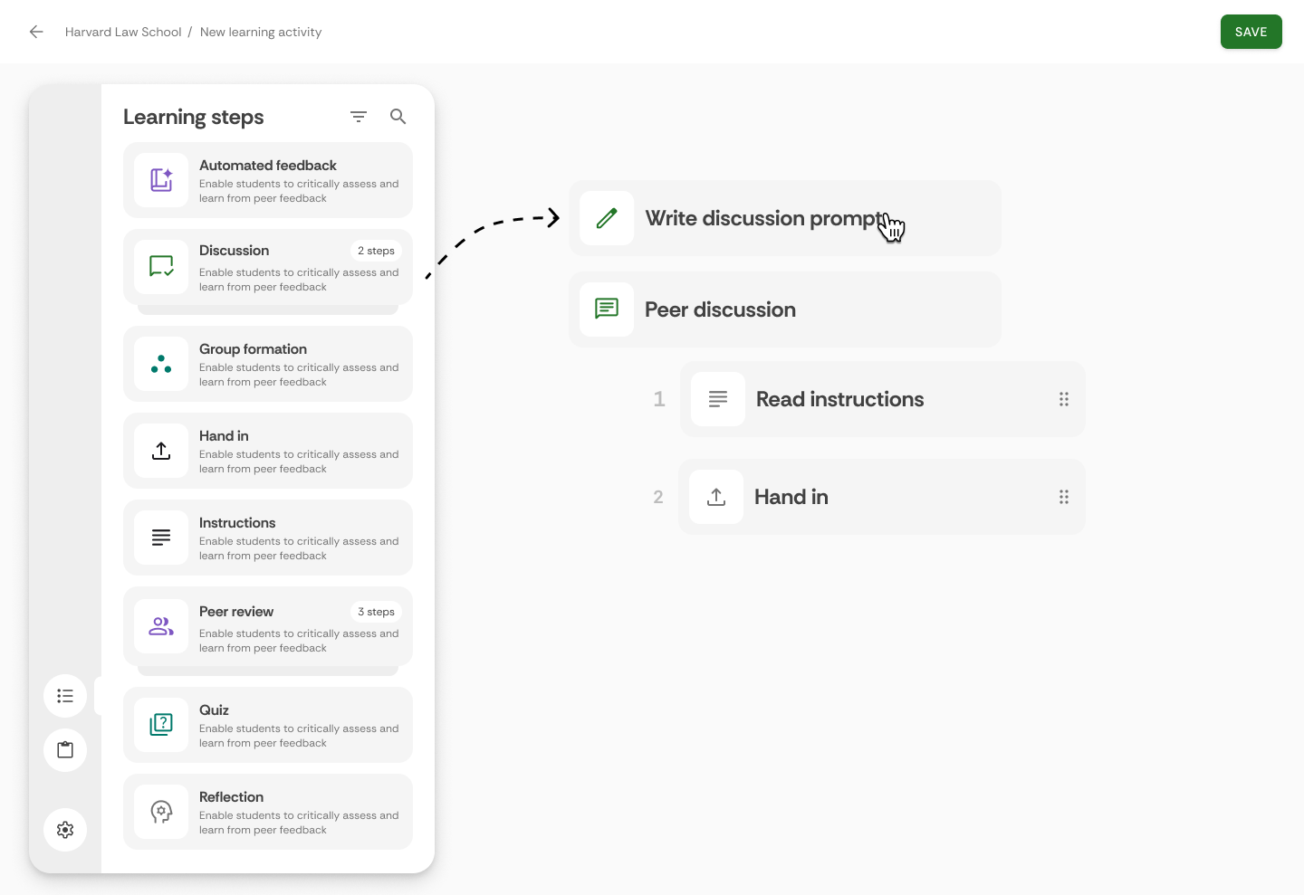Open the filter icon in Learning steps
The height and width of the screenshot is (895, 1304).
(x=359, y=117)
